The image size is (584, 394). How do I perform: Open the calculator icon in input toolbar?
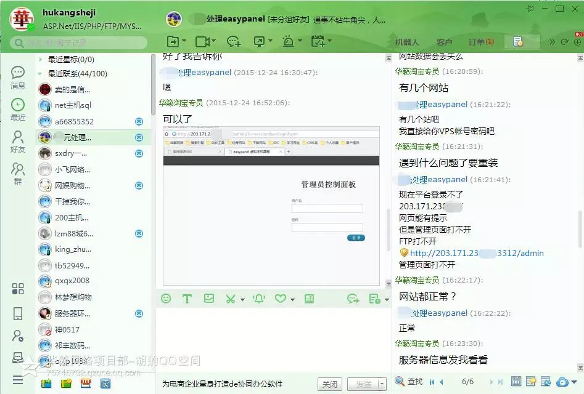(x=309, y=299)
